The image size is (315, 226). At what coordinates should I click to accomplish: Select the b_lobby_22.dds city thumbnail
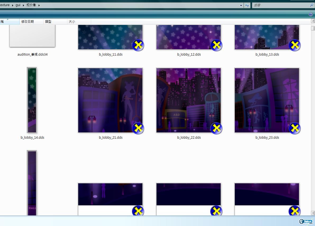[188, 100]
